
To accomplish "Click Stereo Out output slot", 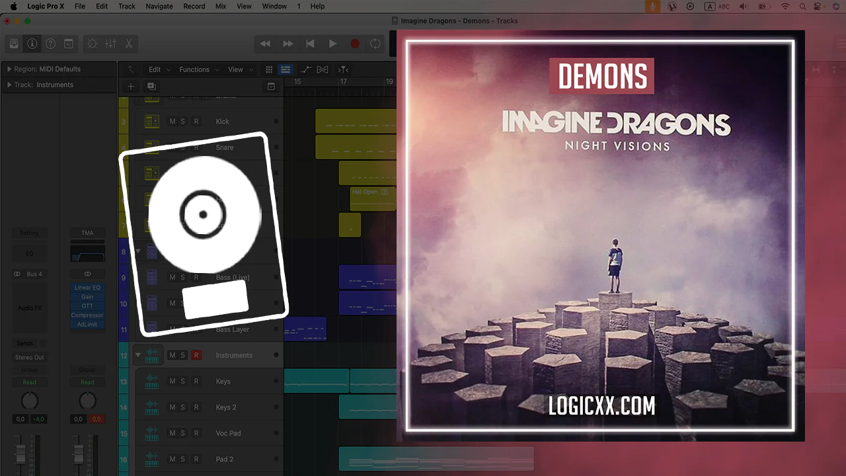I will pos(29,358).
